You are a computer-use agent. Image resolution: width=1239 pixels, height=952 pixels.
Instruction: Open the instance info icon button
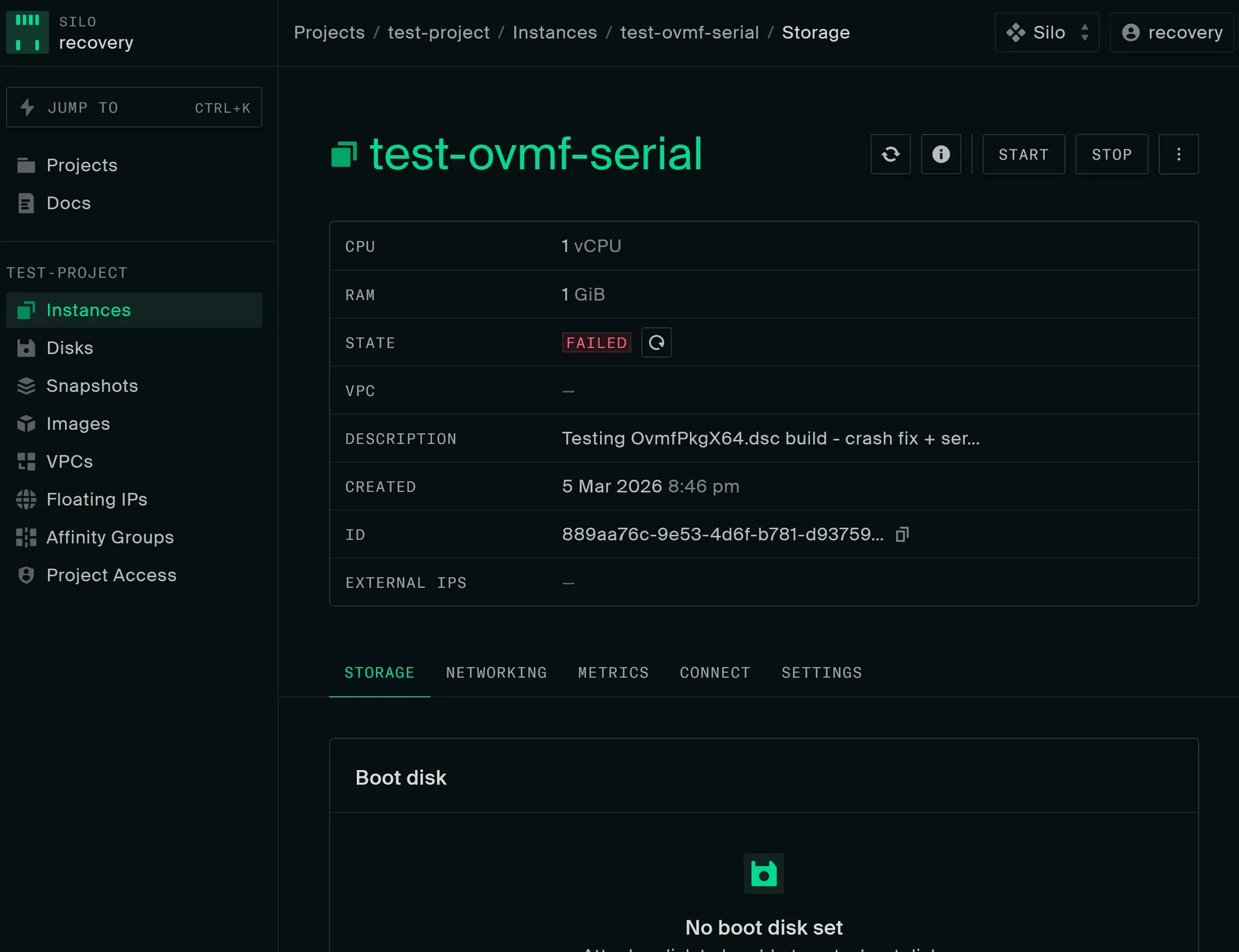[941, 154]
